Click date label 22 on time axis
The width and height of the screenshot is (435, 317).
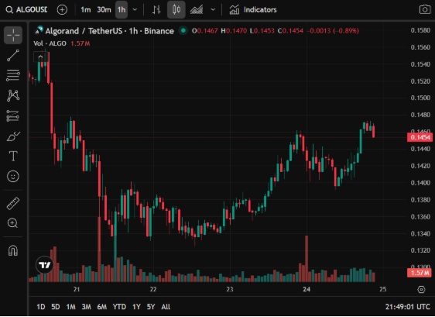(153, 290)
